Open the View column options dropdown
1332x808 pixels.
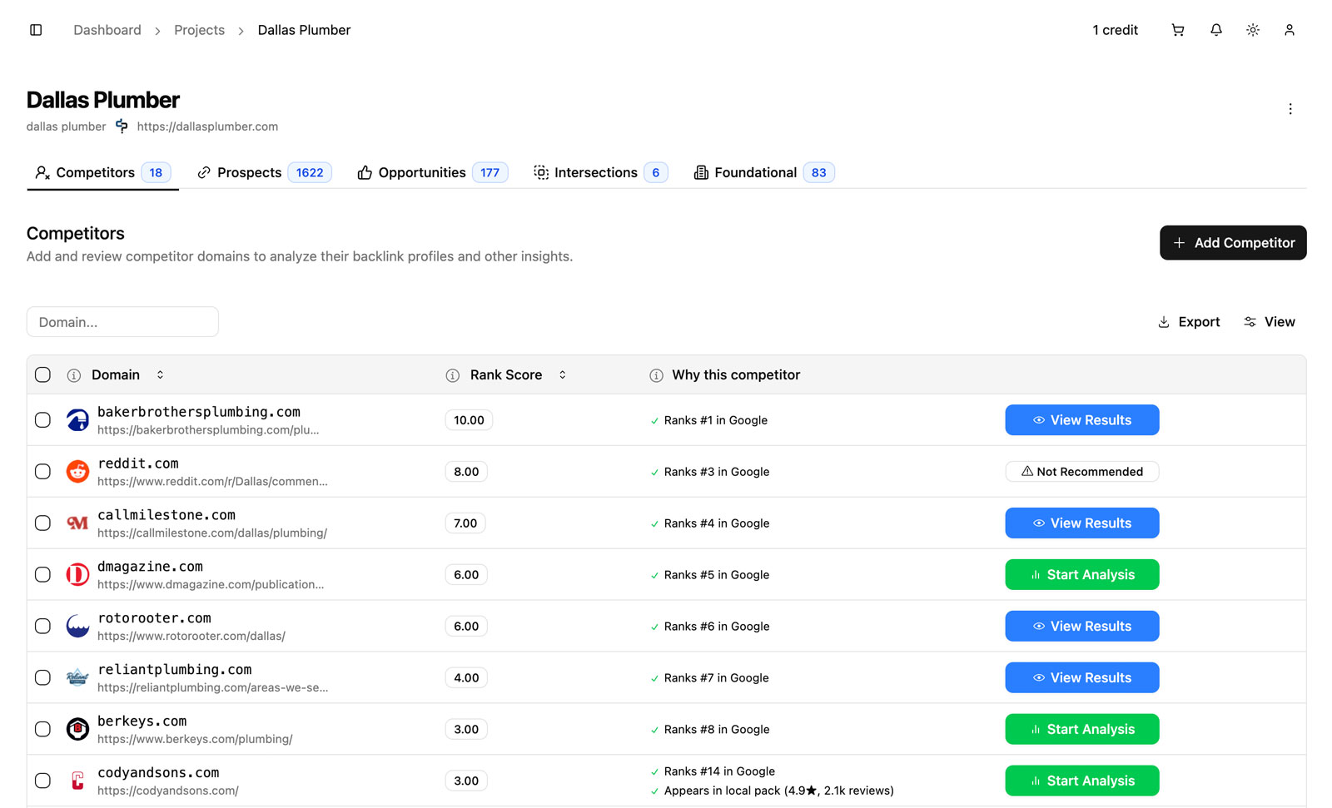1269,322
